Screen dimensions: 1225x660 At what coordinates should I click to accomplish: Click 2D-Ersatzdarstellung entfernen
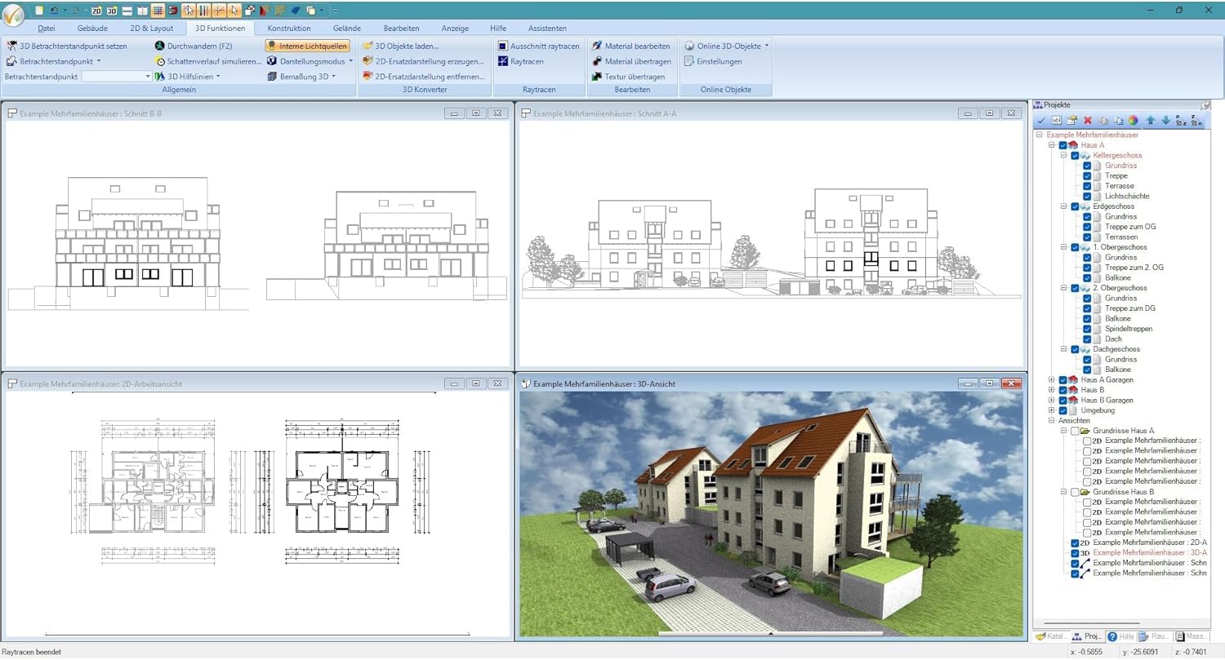424,77
